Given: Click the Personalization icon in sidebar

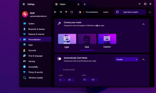Looking at the screenshot, I should point(24,39).
